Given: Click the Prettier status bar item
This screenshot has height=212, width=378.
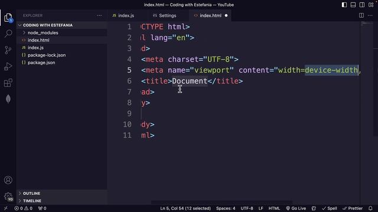Looking at the screenshot, I should tap(353, 208).
